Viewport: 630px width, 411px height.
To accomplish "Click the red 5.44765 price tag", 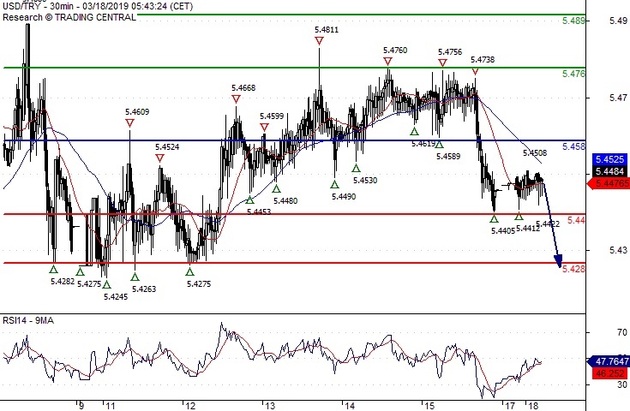I will (609, 183).
